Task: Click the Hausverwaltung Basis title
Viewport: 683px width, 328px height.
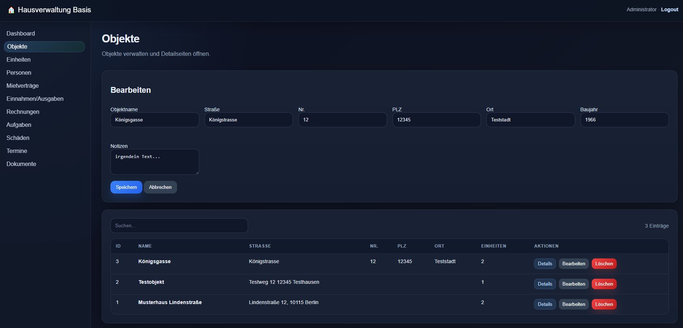Action: [x=54, y=10]
